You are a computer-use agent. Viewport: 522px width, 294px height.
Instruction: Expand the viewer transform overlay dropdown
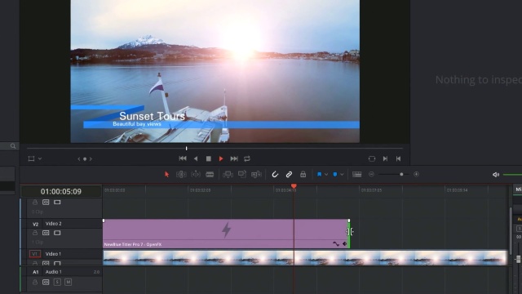pyautogui.click(x=40, y=158)
